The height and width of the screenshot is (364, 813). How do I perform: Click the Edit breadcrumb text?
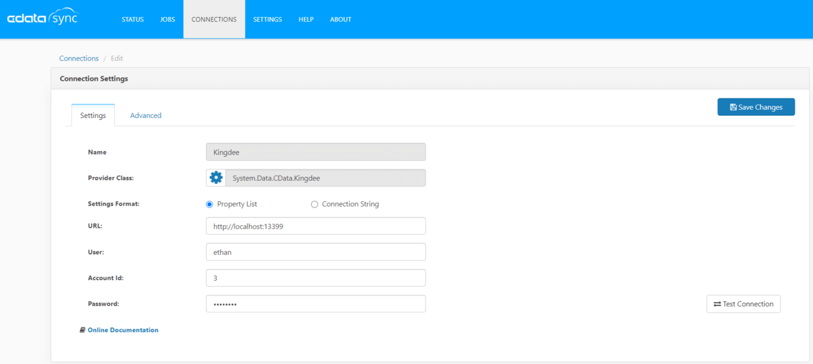click(x=117, y=58)
